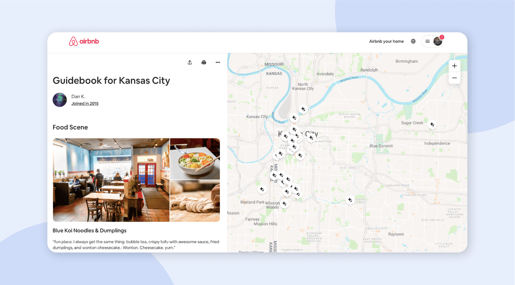515x285 pixels.
Task: Open the share guidebook icon
Action: (190, 63)
